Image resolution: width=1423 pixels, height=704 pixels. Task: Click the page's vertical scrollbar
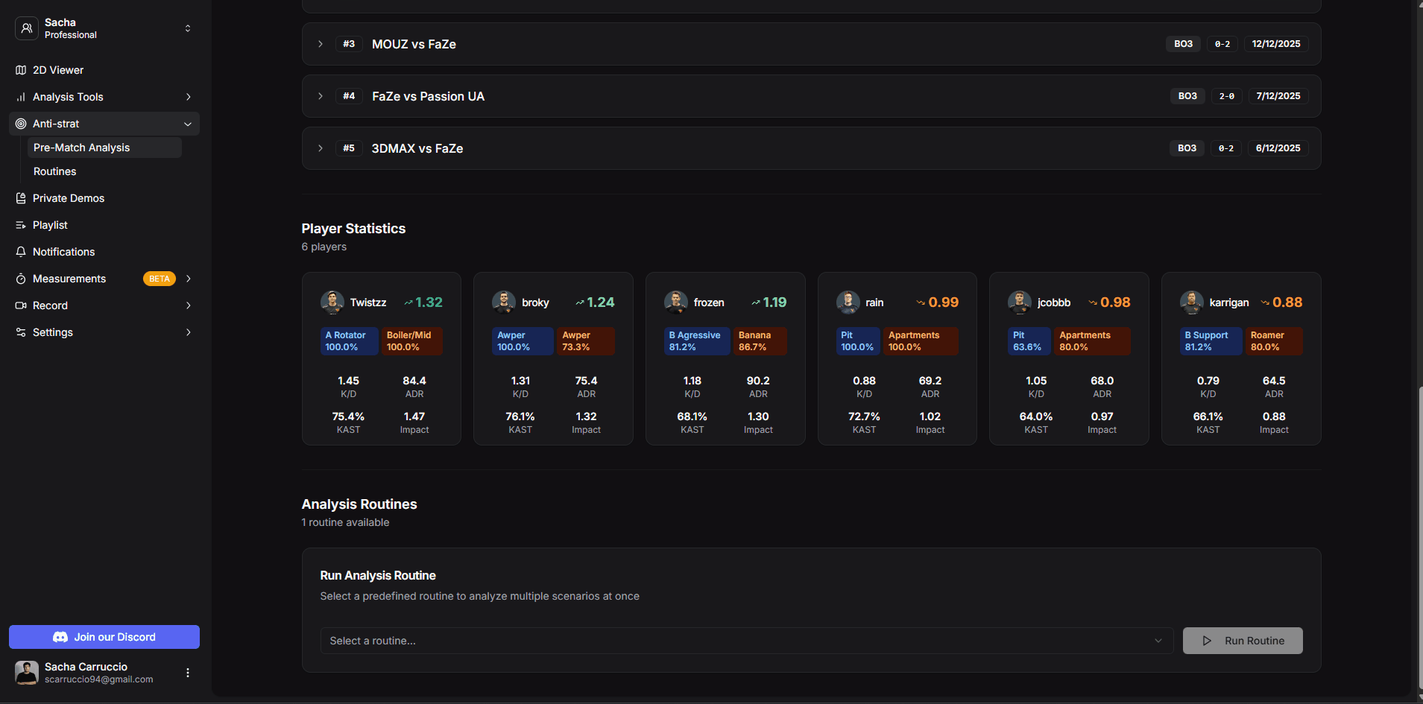click(x=1419, y=521)
